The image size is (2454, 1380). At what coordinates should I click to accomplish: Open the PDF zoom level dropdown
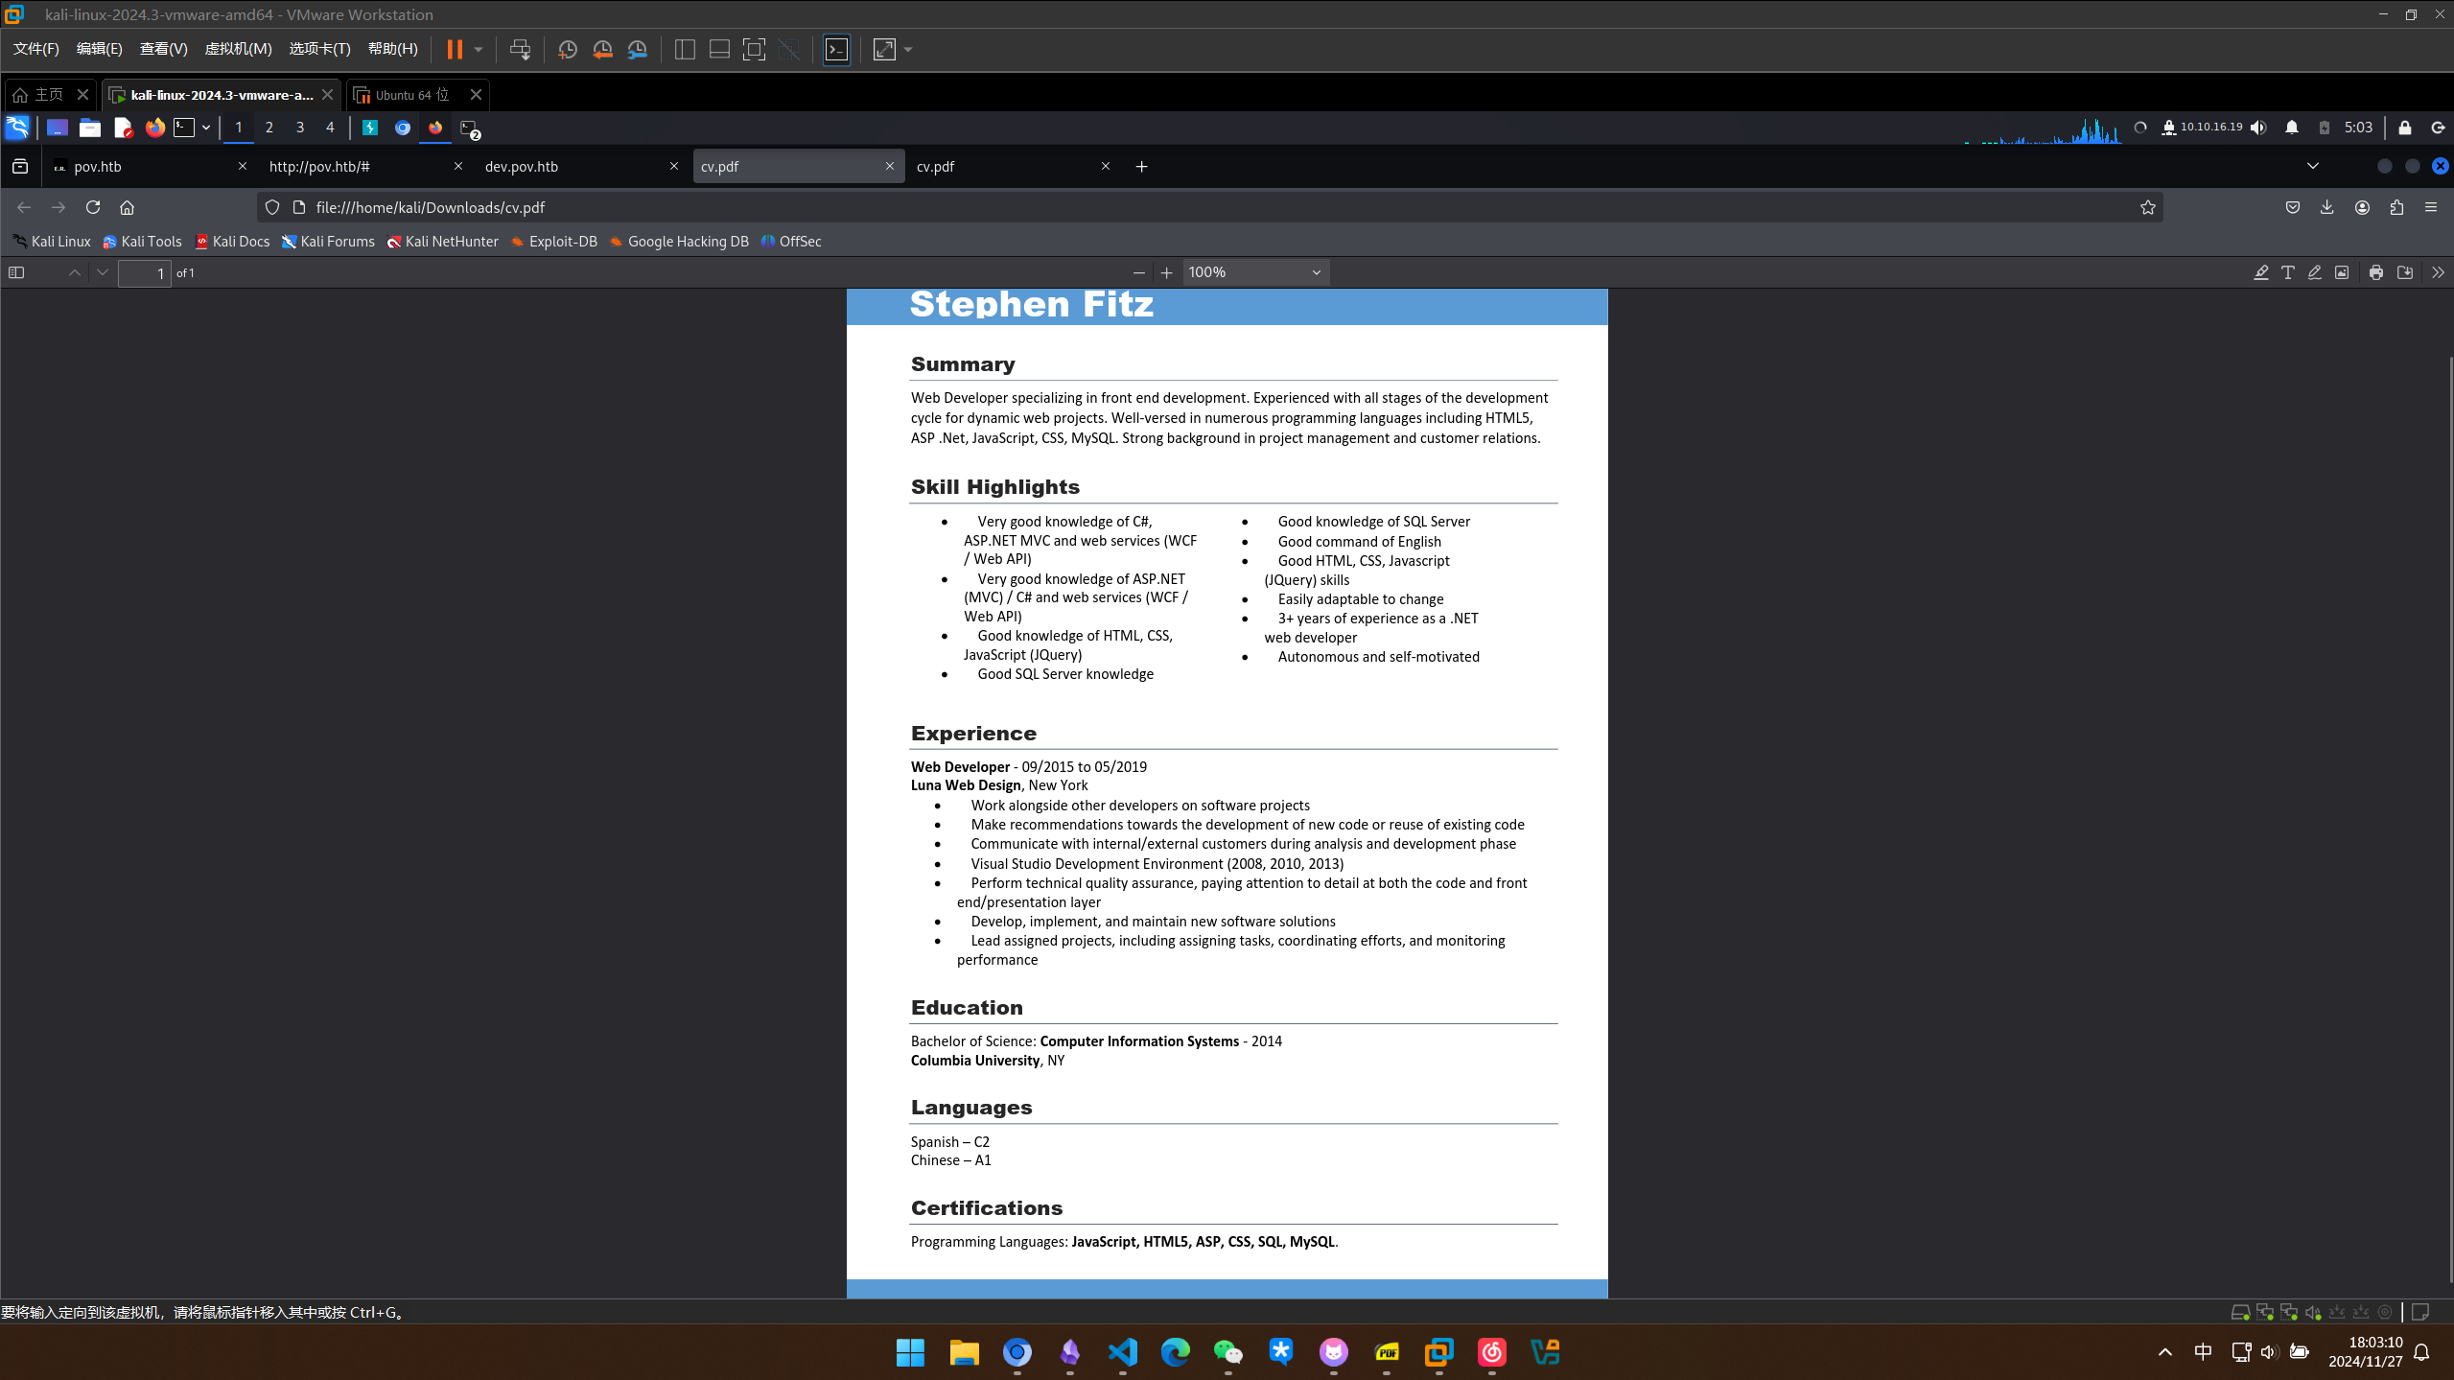point(1254,273)
